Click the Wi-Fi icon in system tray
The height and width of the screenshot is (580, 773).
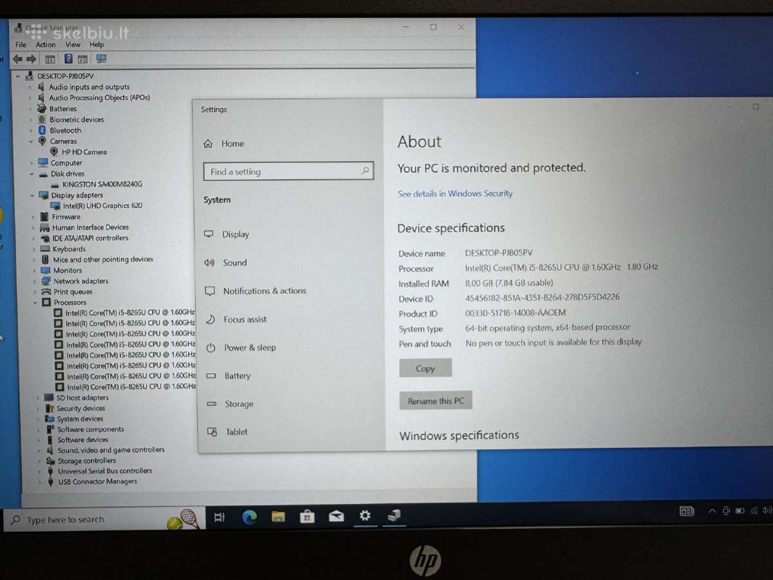[x=754, y=511]
